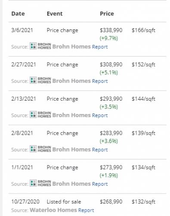
Task: Click the Listed for sale event text
Action: coord(64,202)
